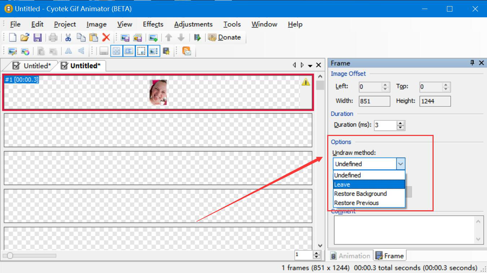Pin the Frame panel with the pushpin icon
This screenshot has height=273, width=487.
[472, 63]
